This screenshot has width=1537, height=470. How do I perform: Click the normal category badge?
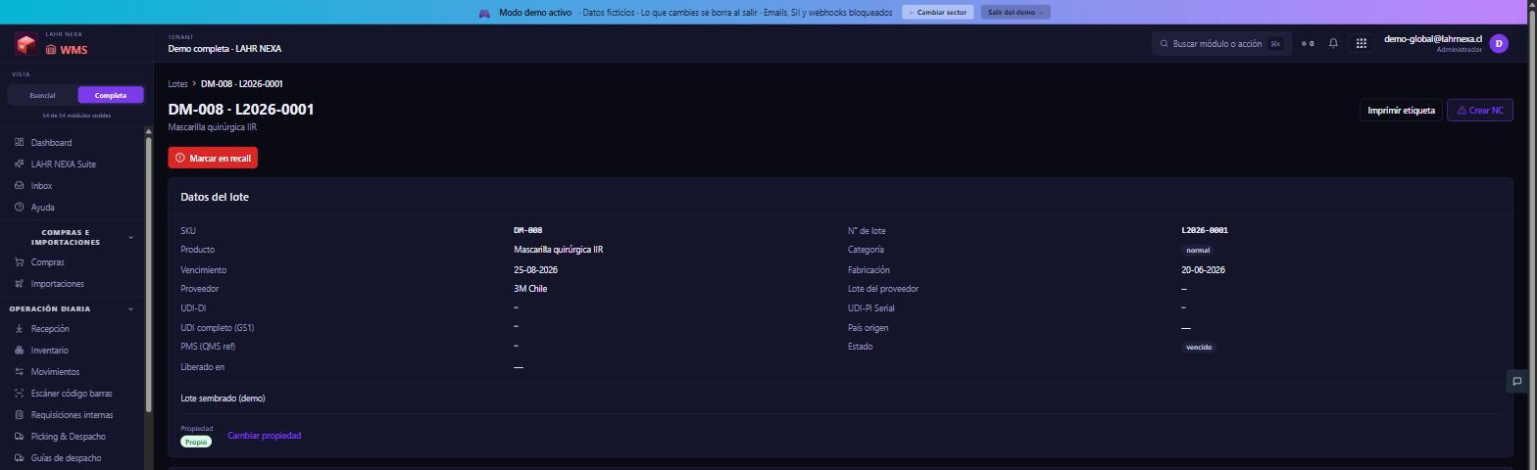pyautogui.click(x=1198, y=251)
